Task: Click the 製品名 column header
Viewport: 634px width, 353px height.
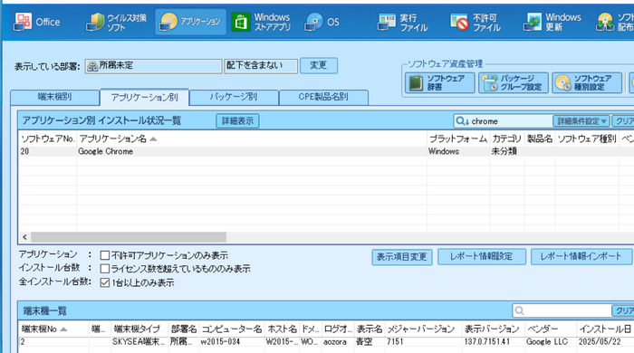Action: [540, 139]
